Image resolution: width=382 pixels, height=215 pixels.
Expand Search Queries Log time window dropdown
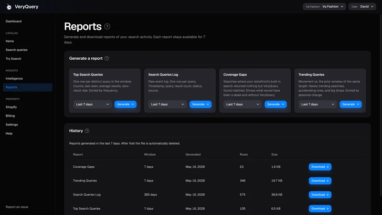pos(168,104)
